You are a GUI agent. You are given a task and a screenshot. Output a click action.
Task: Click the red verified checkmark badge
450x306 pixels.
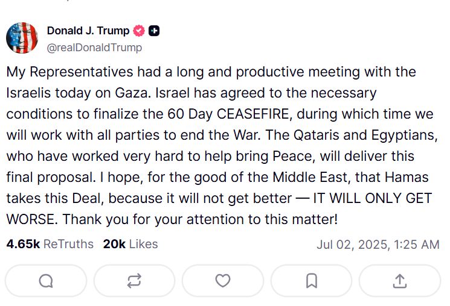click(139, 31)
